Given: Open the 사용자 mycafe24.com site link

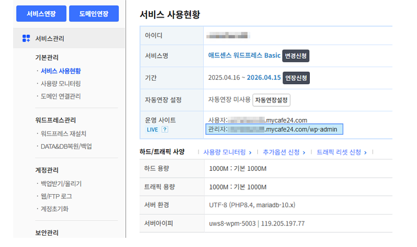Looking at the screenshot, I should coord(257,120).
